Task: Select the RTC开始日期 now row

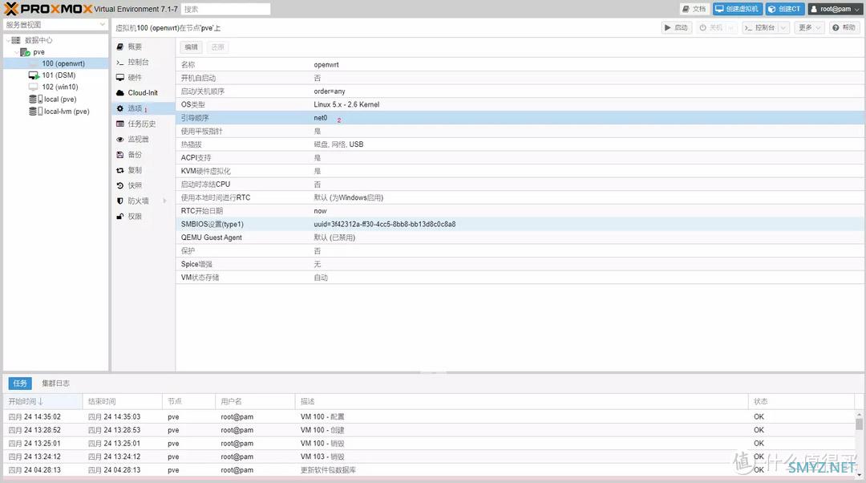Action: click(x=520, y=210)
